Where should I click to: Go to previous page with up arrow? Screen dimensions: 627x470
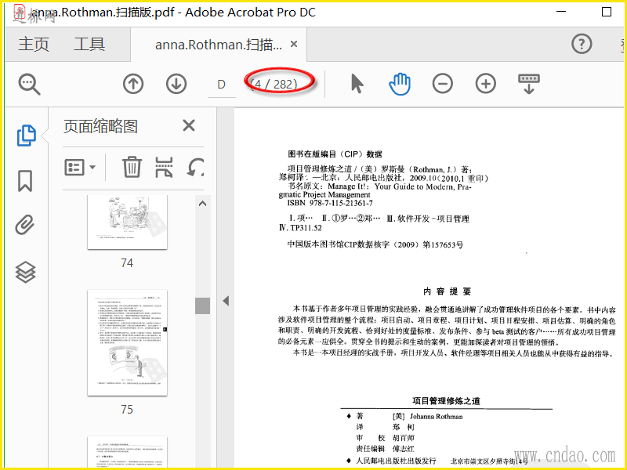point(133,85)
